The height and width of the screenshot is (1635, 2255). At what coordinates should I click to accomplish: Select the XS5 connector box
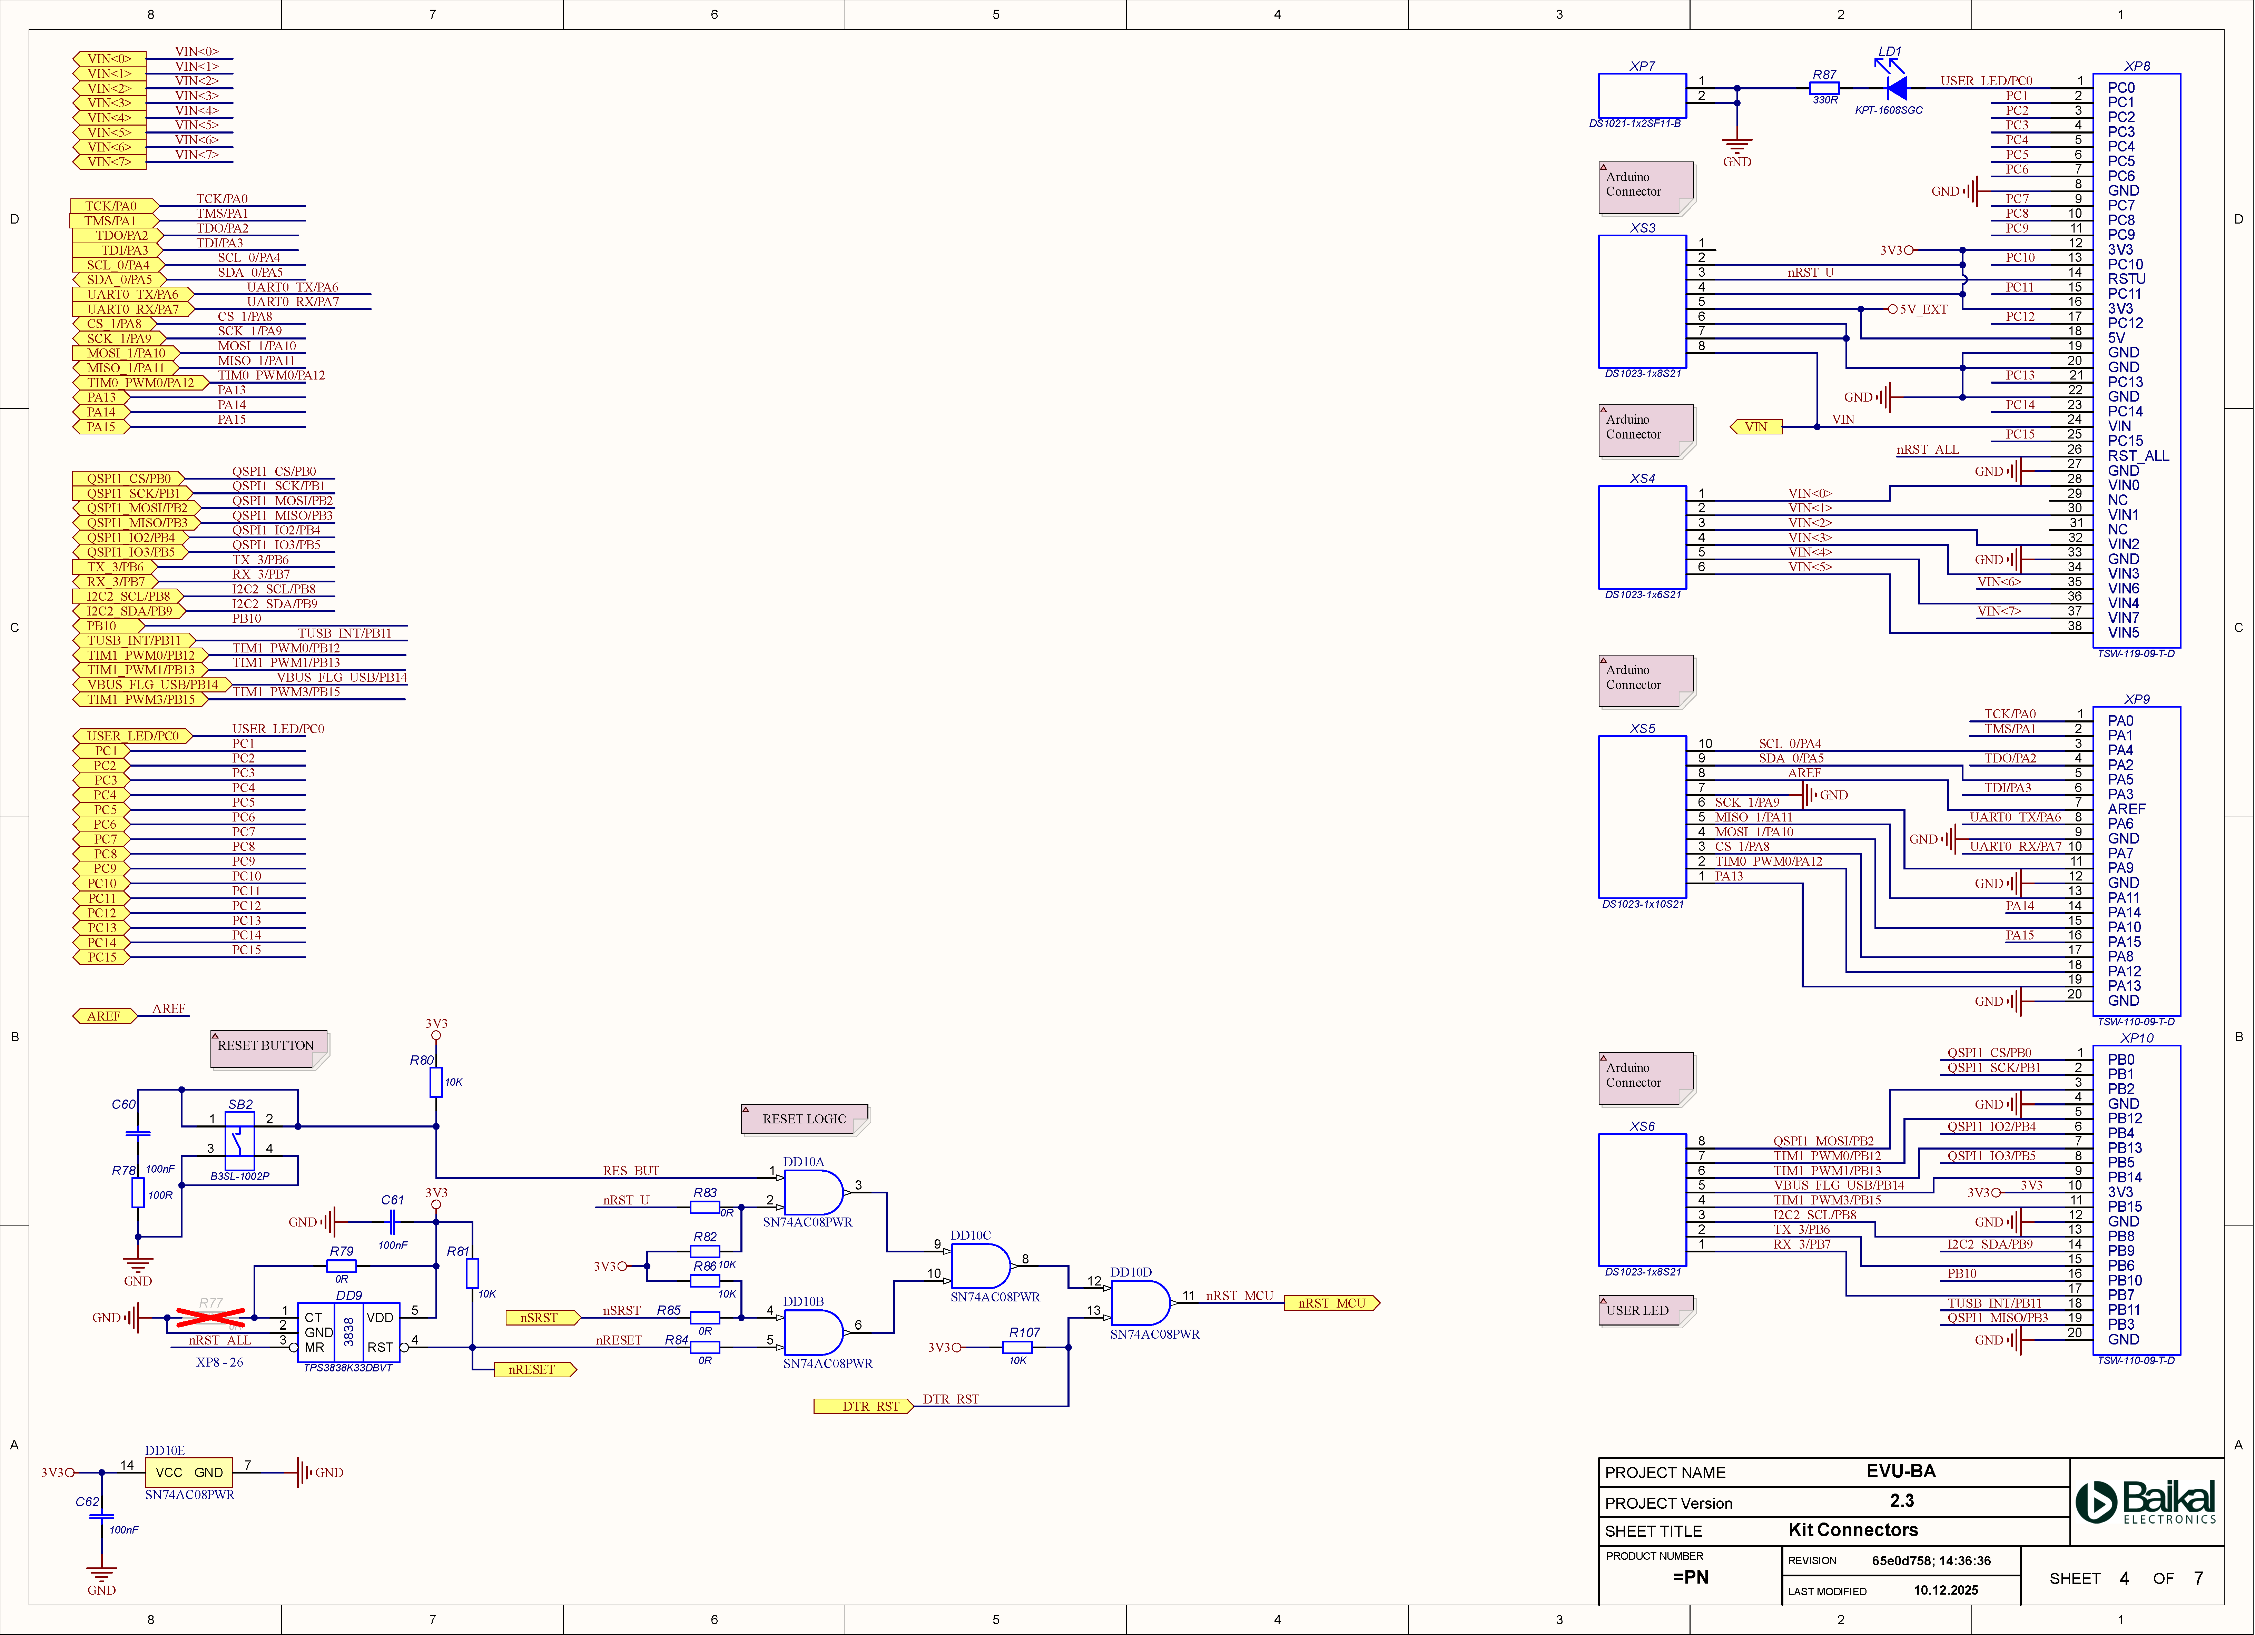pos(1643,817)
